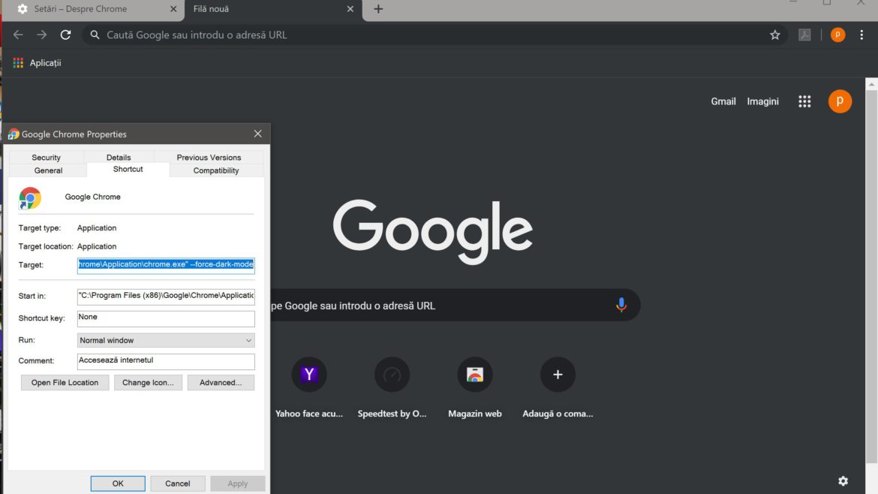Open the Previous Versions tab
This screenshot has width=878, height=494.
pyautogui.click(x=209, y=158)
